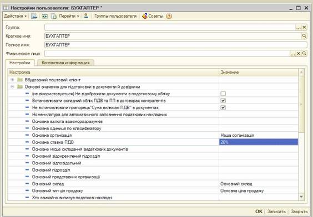
Task: Click the Записать button
Action: (276, 211)
